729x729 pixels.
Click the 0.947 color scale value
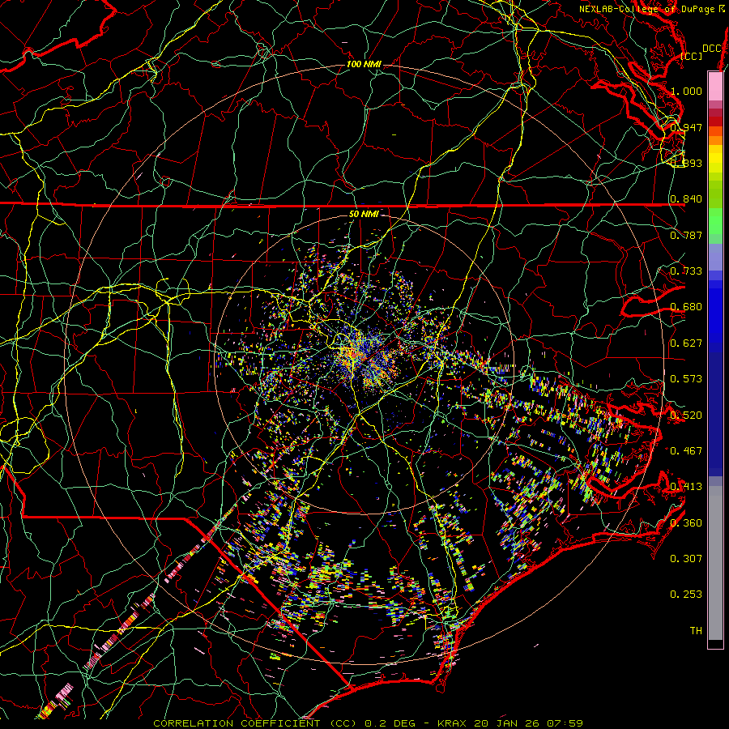(x=686, y=127)
